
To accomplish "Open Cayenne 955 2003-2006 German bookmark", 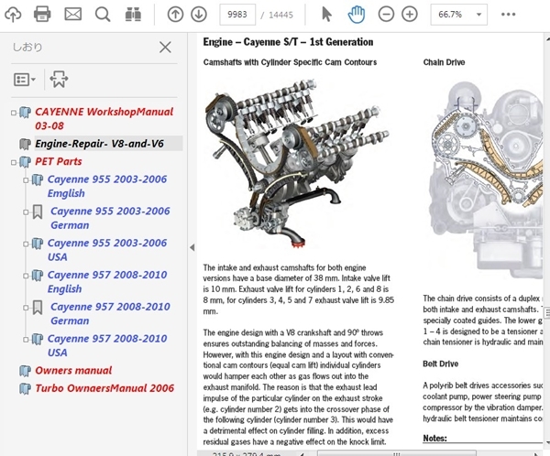I will pos(110,218).
